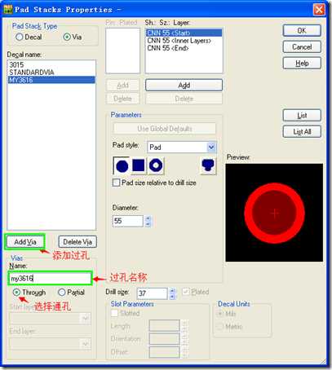Select the annular pad shape icon
This screenshot has width=332, height=370.
(x=156, y=165)
